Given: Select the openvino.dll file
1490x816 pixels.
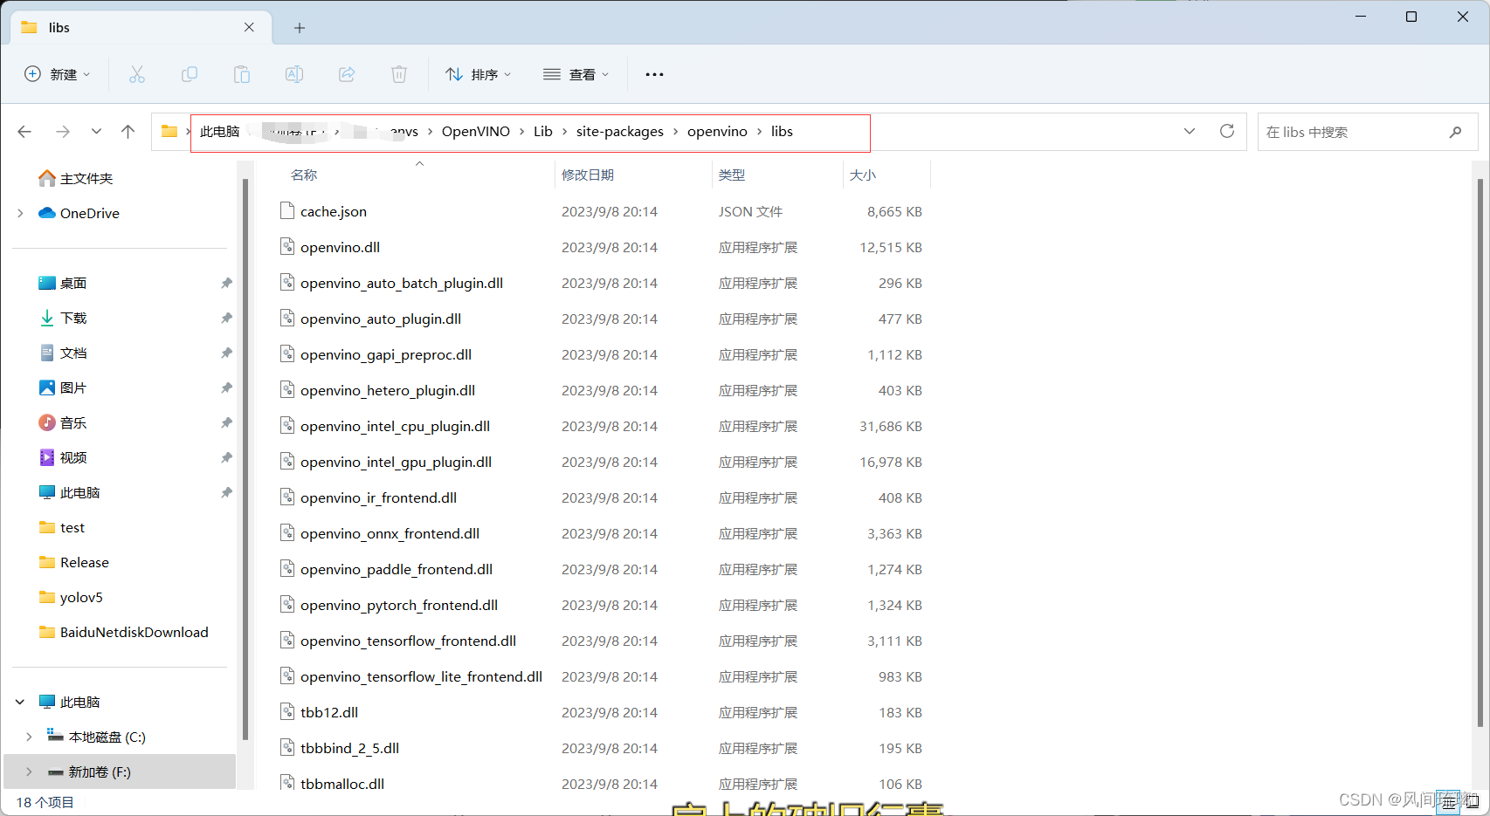Looking at the screenshot, I should (340, 247).
